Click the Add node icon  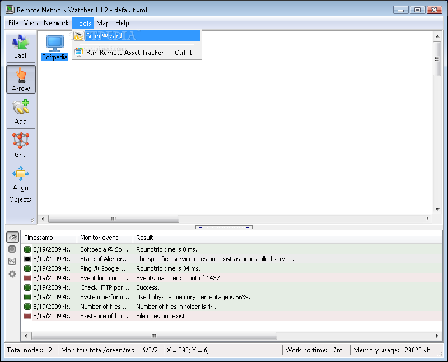click(x=21, y=113)
